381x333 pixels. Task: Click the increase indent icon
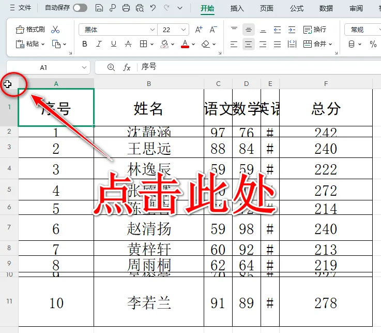point(292,30)
